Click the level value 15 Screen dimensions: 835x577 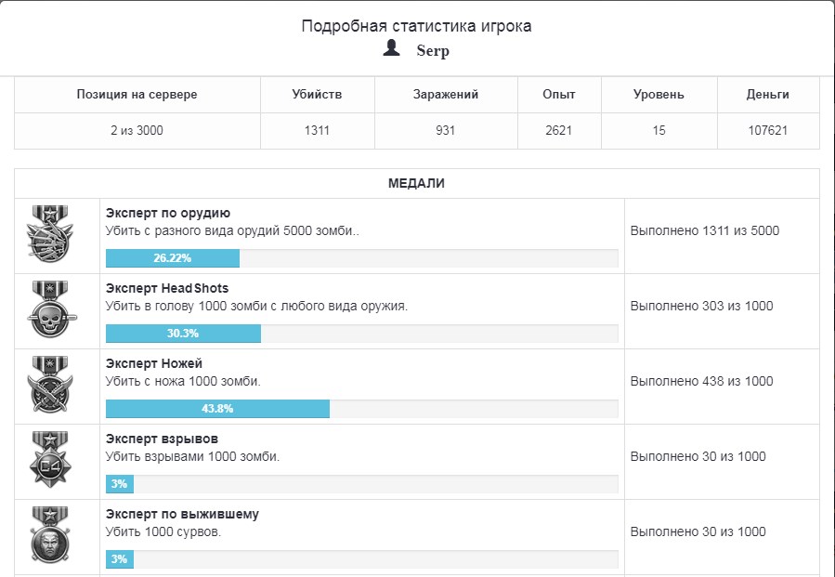tap(659, 130)
